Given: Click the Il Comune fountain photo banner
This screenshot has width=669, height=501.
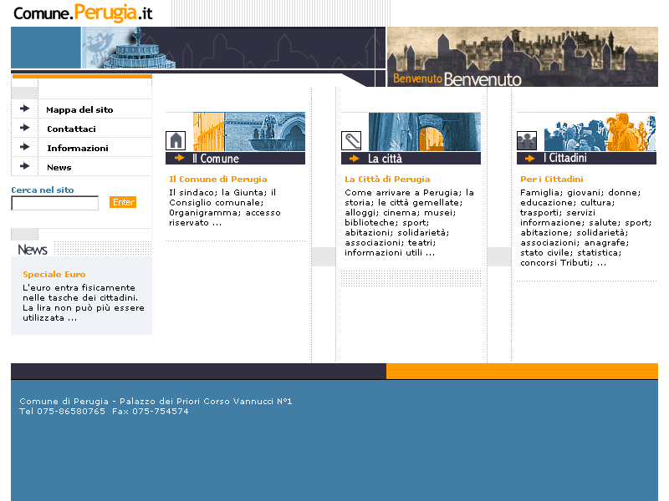Looking at the screenshot, I should [249, 132].
